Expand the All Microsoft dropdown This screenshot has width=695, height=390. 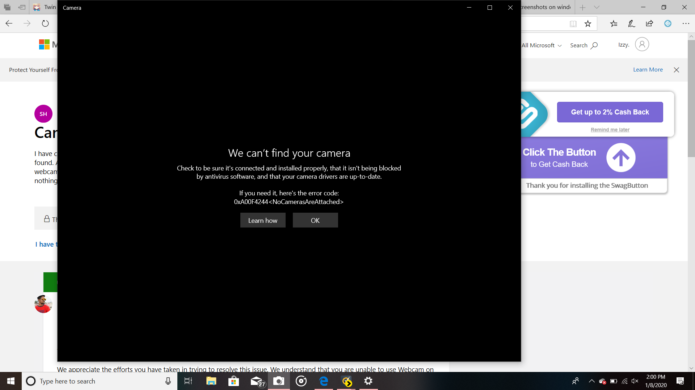tap(542, 45)
